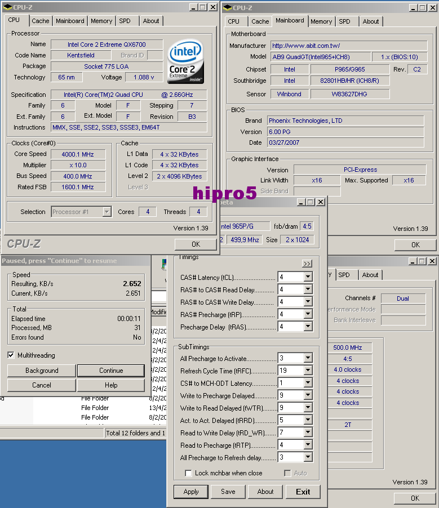Click the fsb/dram 4:5 value

tap(307, 226)
